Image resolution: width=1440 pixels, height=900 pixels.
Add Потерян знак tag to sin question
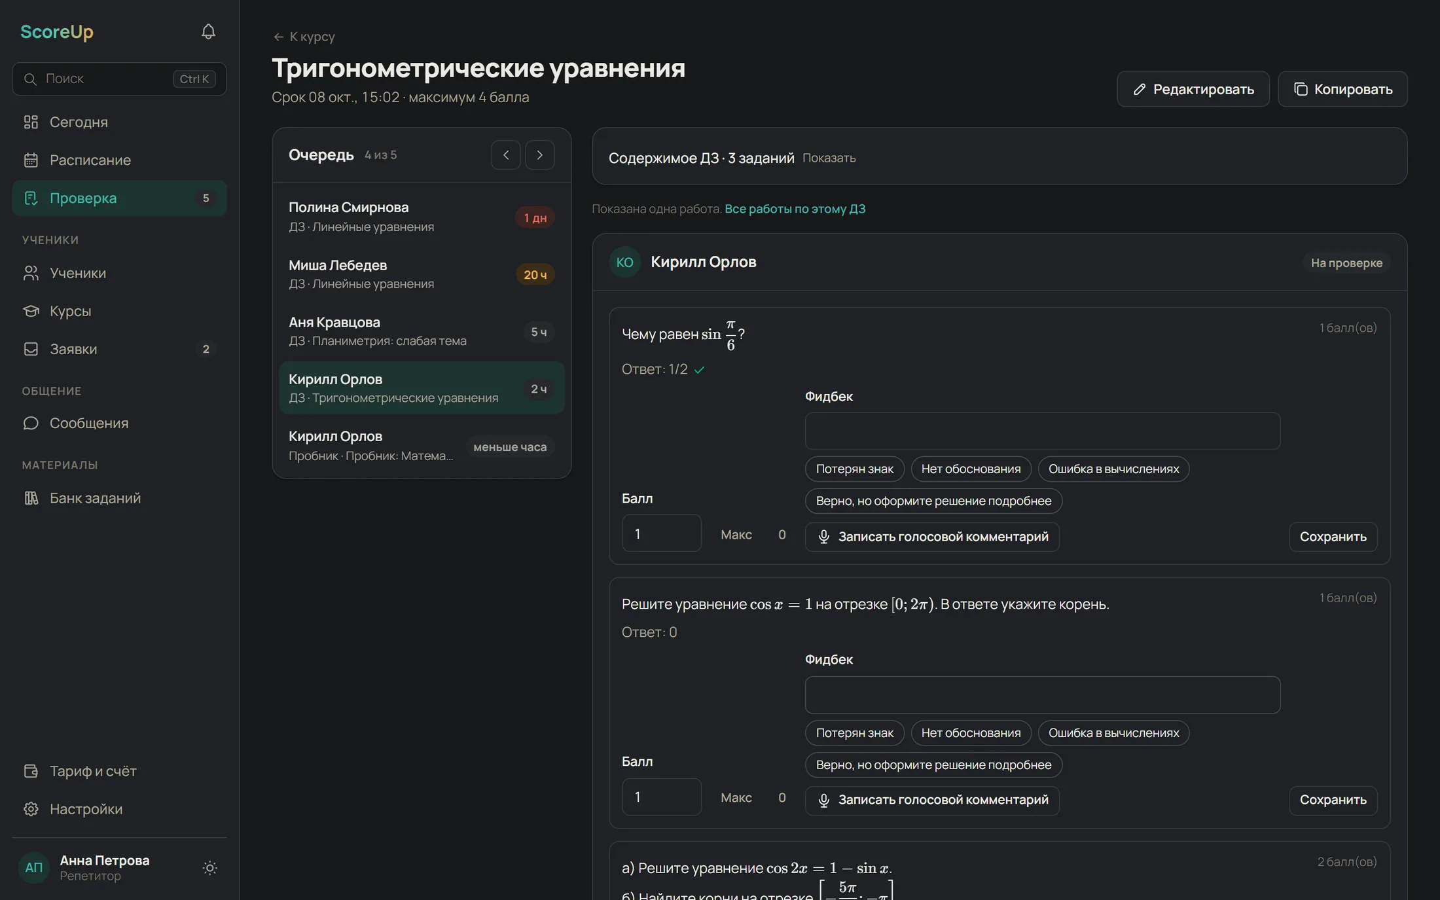[854, 469]
